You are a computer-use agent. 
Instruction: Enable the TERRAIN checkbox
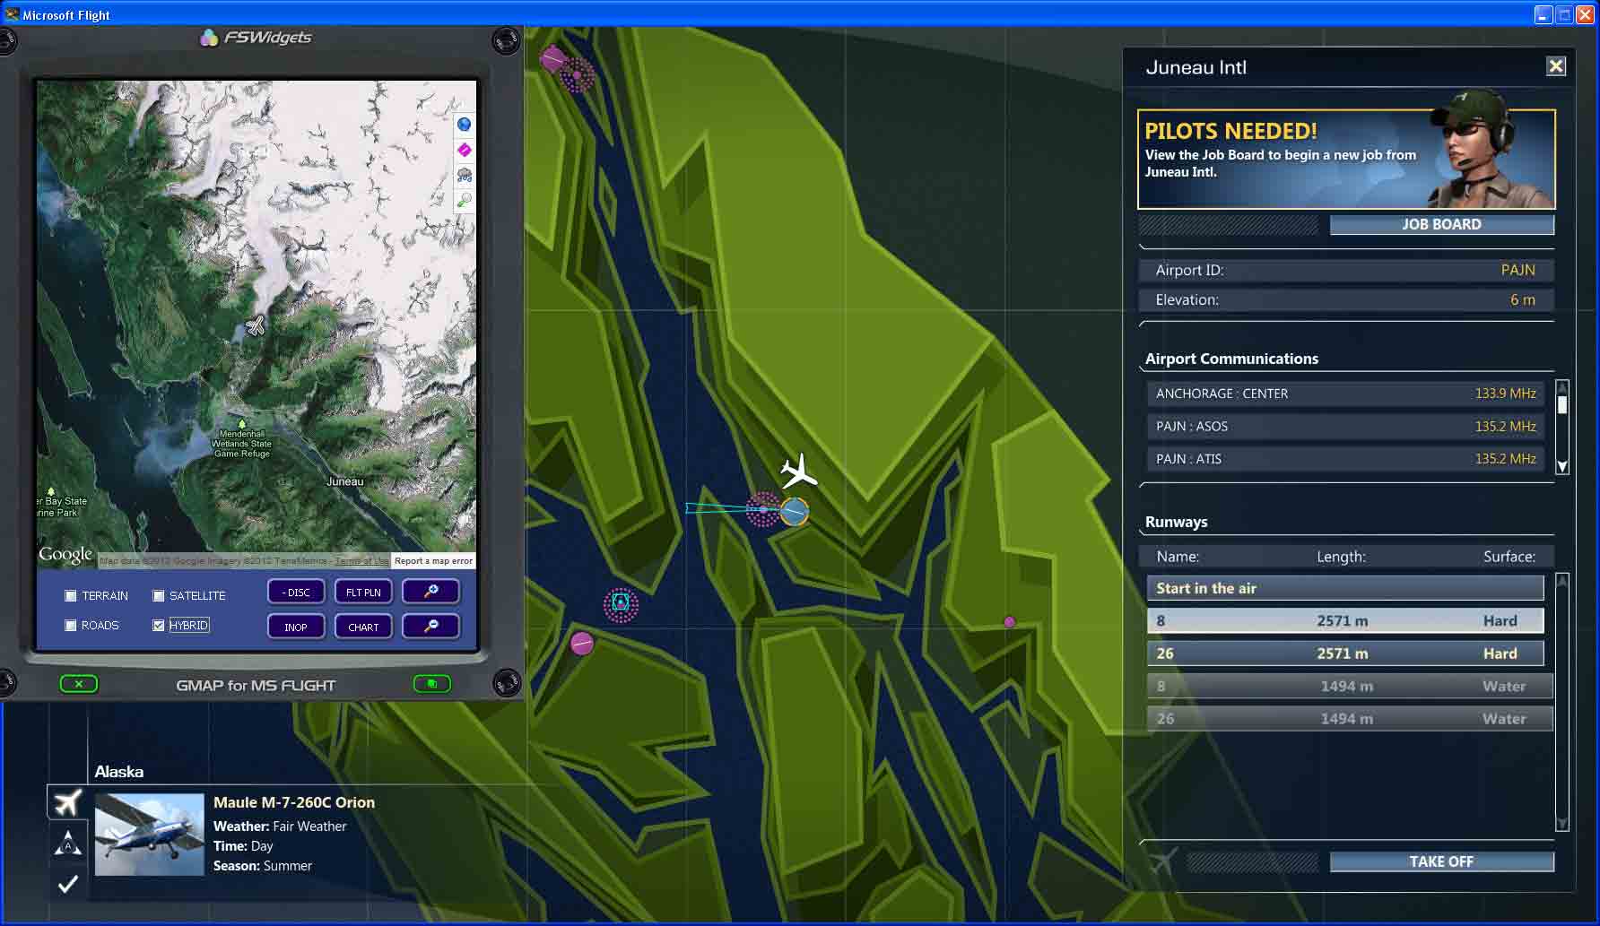click(71, 596)
